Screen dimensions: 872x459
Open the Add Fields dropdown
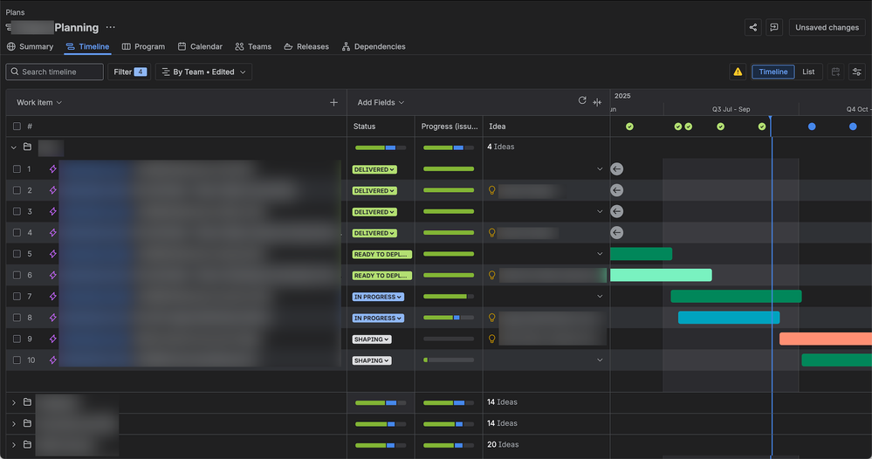[x=381, y=102]
